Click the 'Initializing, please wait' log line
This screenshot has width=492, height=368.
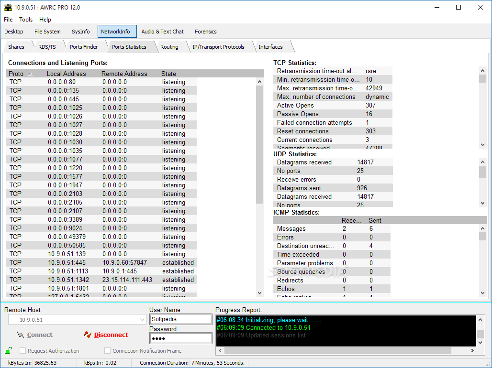coord(269,320)
